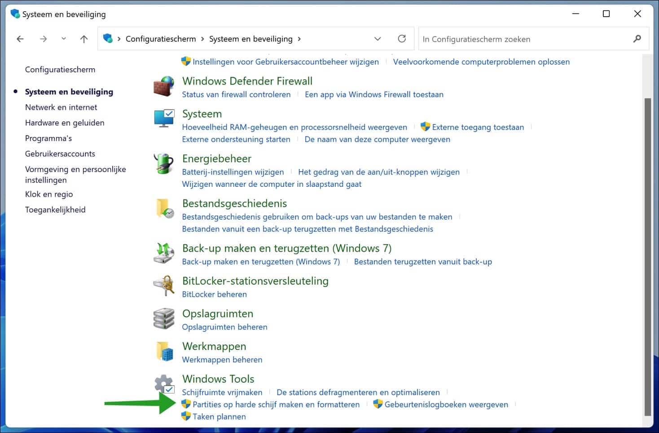Click Schijfruimte vrijmaken link
Viewport: 659px width, 433px height.
pos(222,393)
